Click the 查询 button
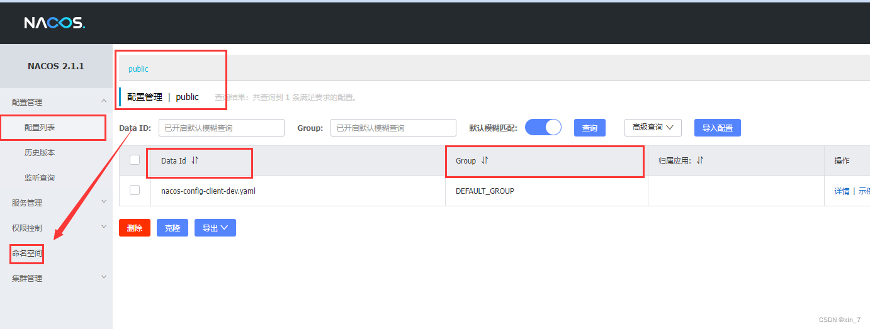 click(x=590, y=128)
